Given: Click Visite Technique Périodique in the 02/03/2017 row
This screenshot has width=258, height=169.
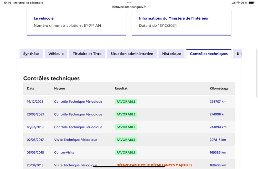Looking at the screenshot, I should pos(75,140).
